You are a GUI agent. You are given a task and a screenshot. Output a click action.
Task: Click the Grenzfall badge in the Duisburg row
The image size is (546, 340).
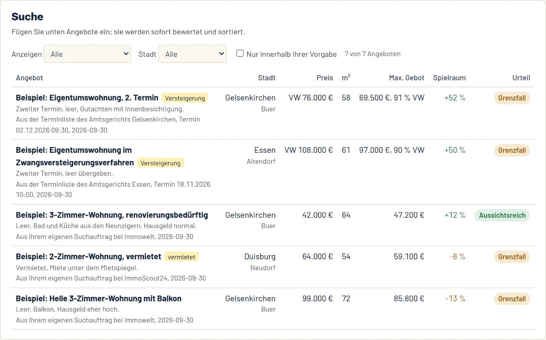pos(512,257)
